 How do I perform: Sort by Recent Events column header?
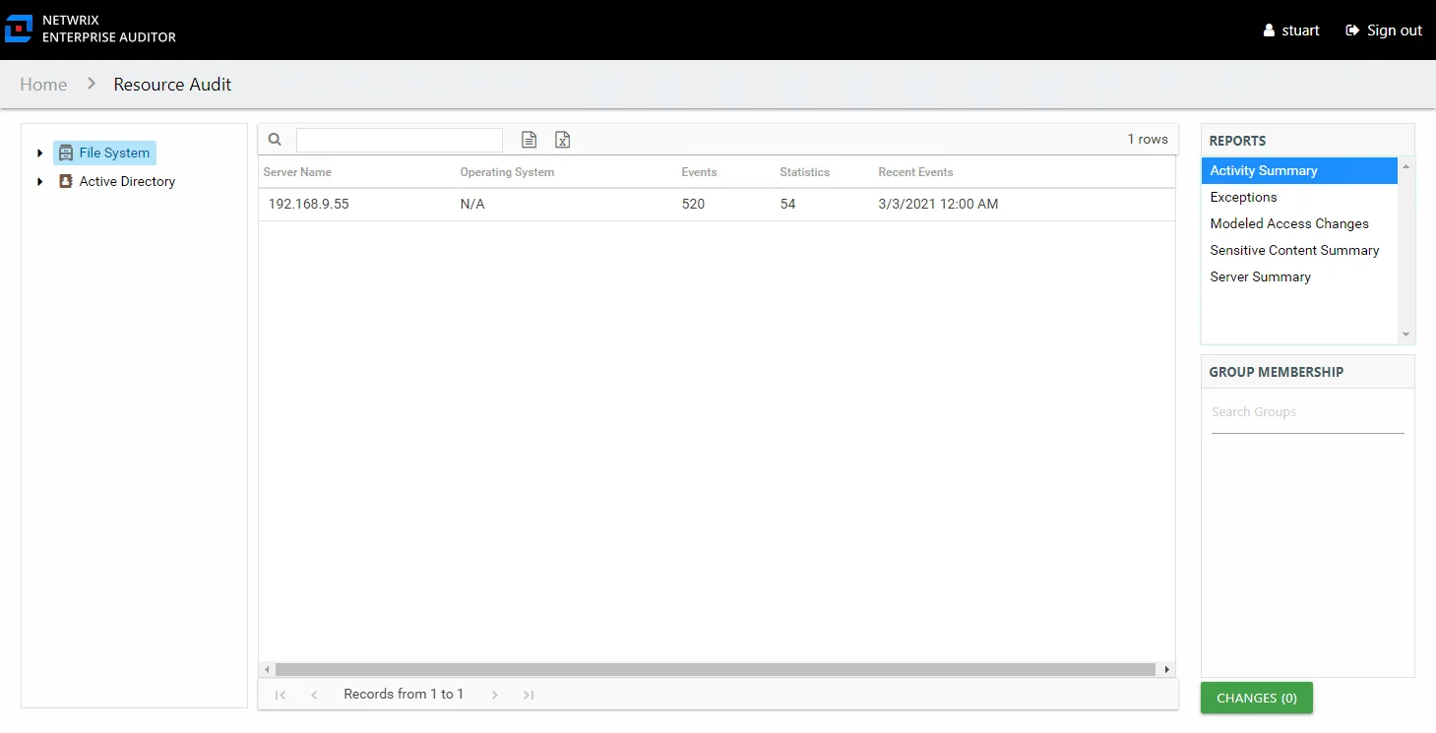pos(915,172)
